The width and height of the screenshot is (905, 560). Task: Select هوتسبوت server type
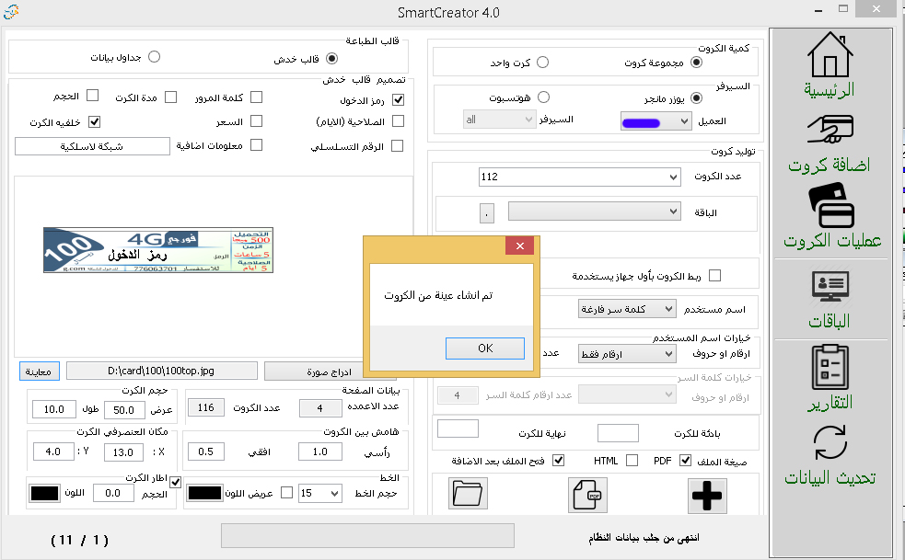(544, 97)
